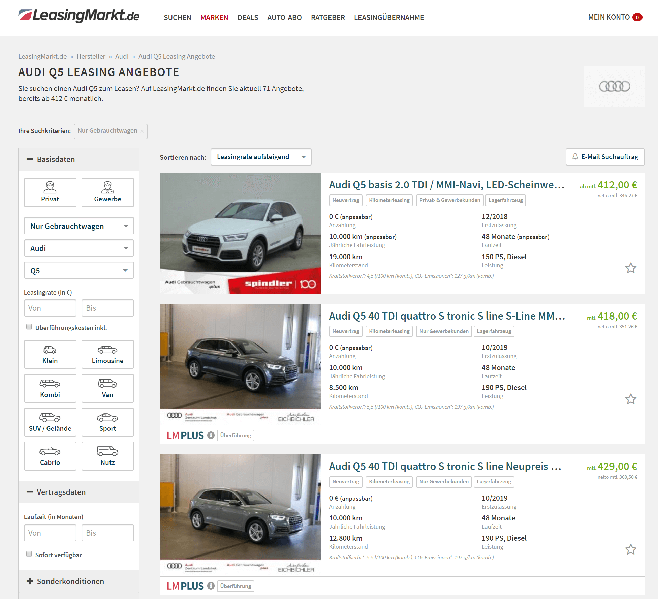Open the Q5 model dropdown
Viewport: 658px width, 599px height.
coord(79,270)
